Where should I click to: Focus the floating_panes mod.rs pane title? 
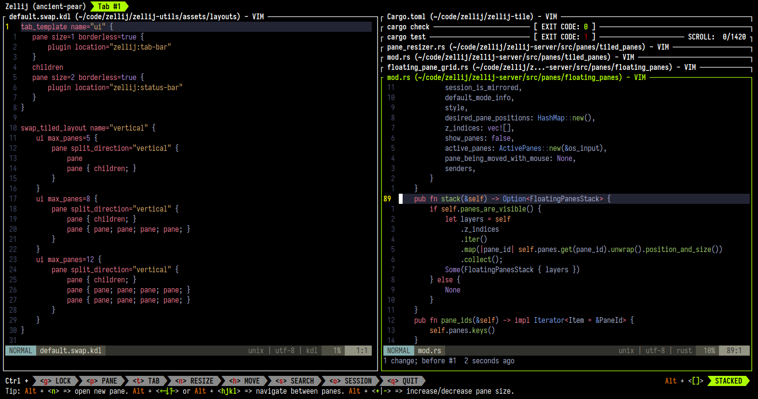click(516, 77)
